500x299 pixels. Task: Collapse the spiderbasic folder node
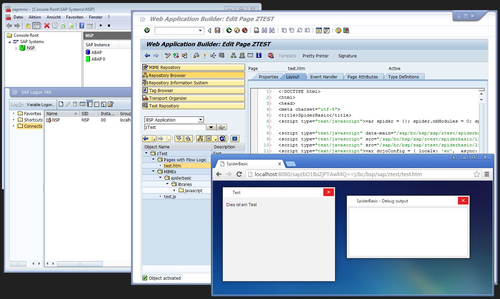pyautogui.click(x=160, y=178)
